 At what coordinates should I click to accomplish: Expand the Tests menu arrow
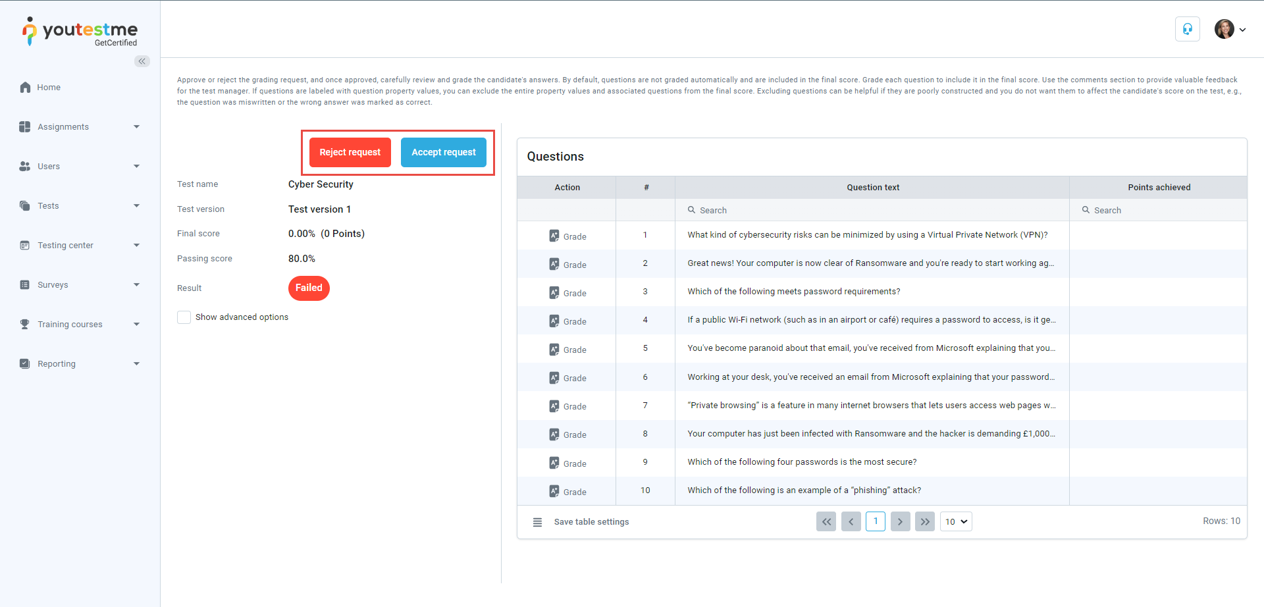click(137, 205)
